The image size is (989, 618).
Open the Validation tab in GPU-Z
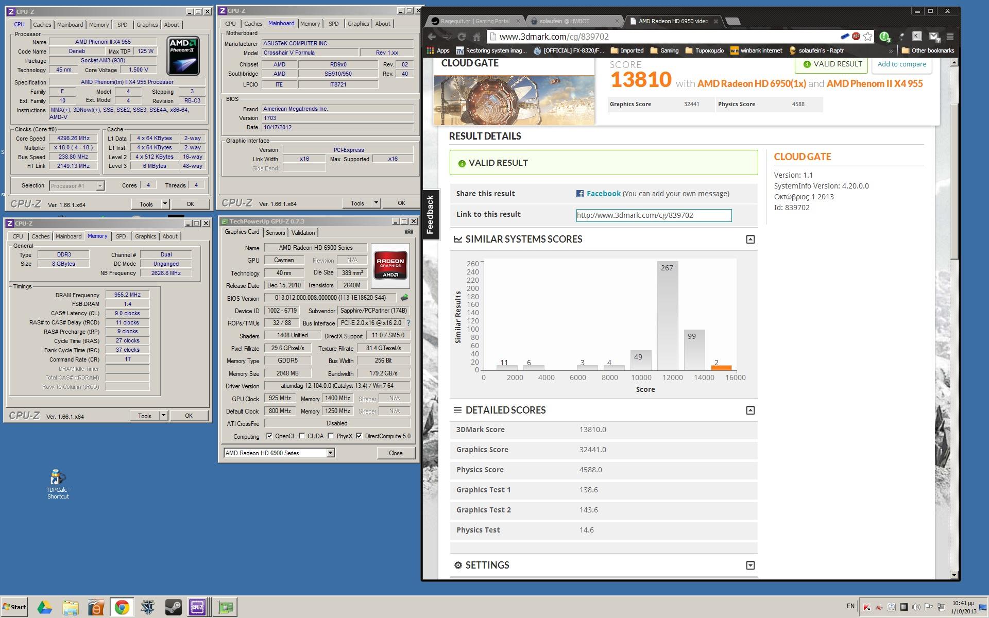point(303,233)
